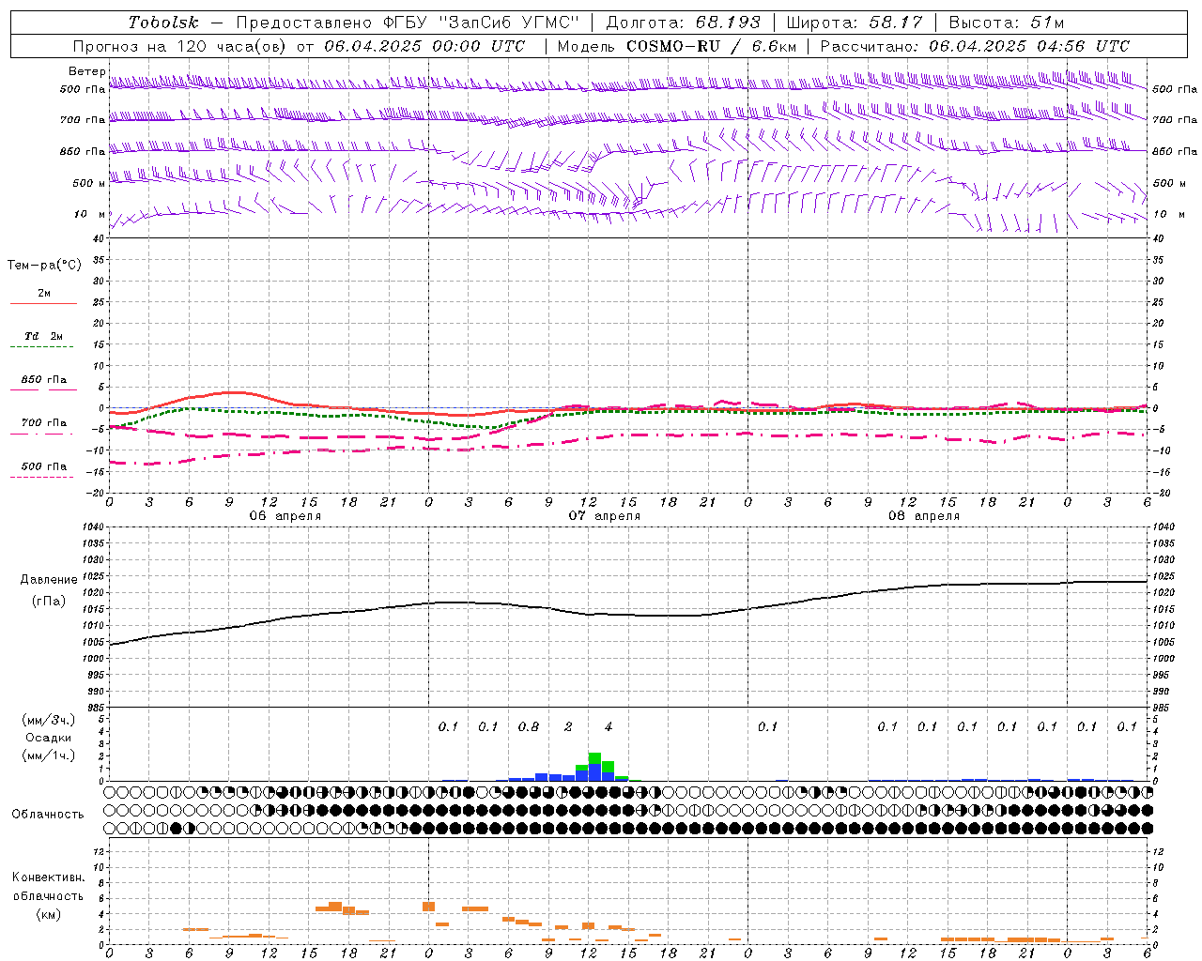
Task: Click the "(мм/1ч.)" precipitation unit label
Action: [48, 755]
